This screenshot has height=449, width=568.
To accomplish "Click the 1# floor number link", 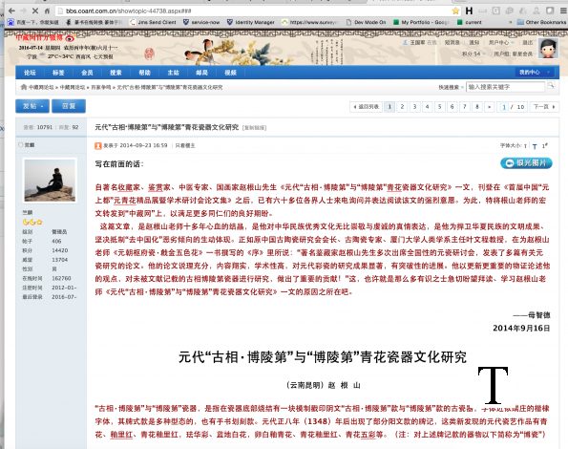I will pos(545,145).
